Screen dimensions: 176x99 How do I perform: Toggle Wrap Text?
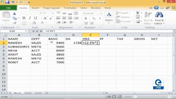pos(76,13)
